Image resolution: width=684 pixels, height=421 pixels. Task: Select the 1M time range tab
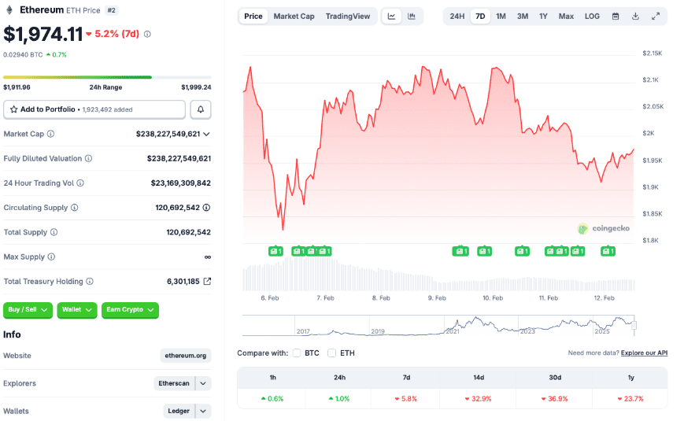[x=501, y=17]
